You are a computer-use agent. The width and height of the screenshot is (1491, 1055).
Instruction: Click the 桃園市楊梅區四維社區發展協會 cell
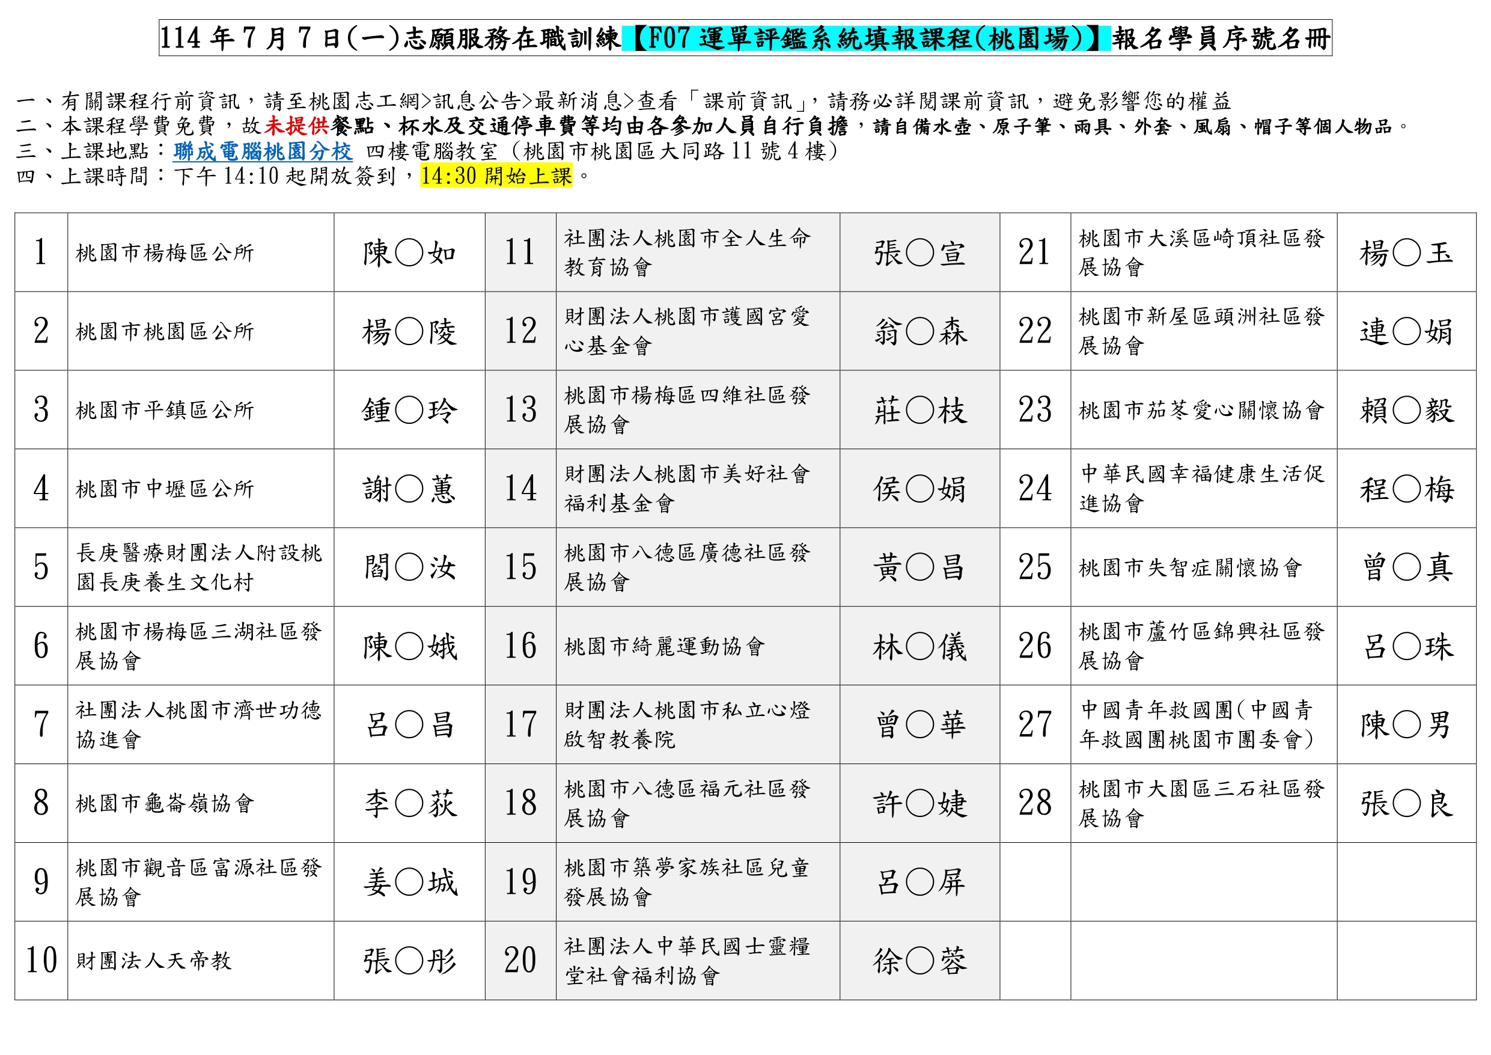698,409
